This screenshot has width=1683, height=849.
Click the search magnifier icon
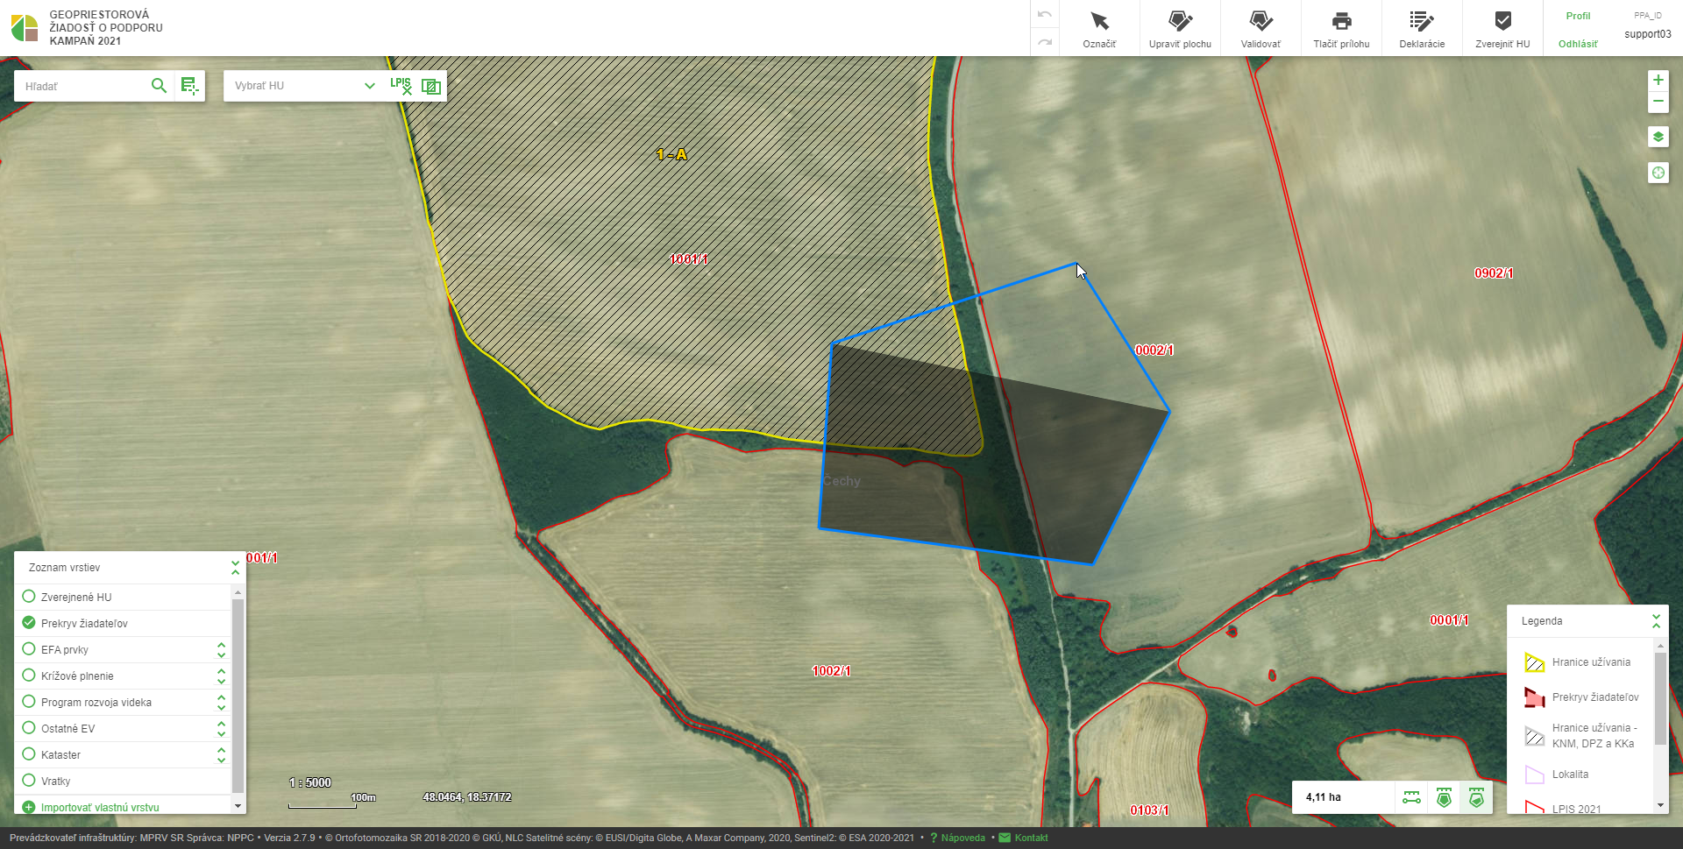click(159, 86)
